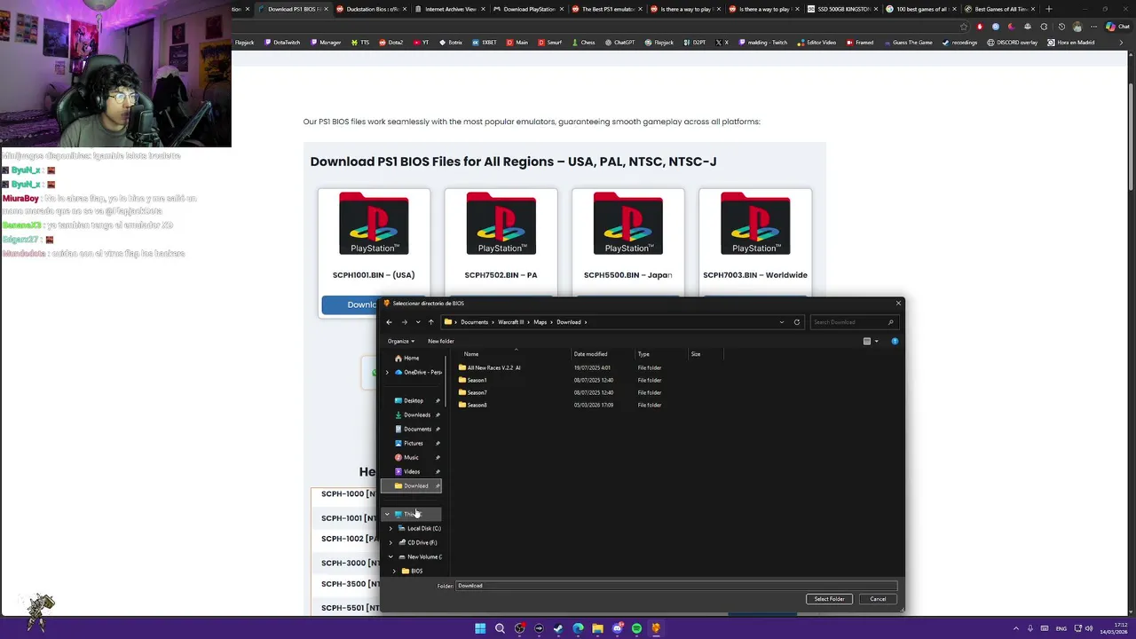Open Documents quick access item
The image size is (1136, 639).
(x=416, y=429)
